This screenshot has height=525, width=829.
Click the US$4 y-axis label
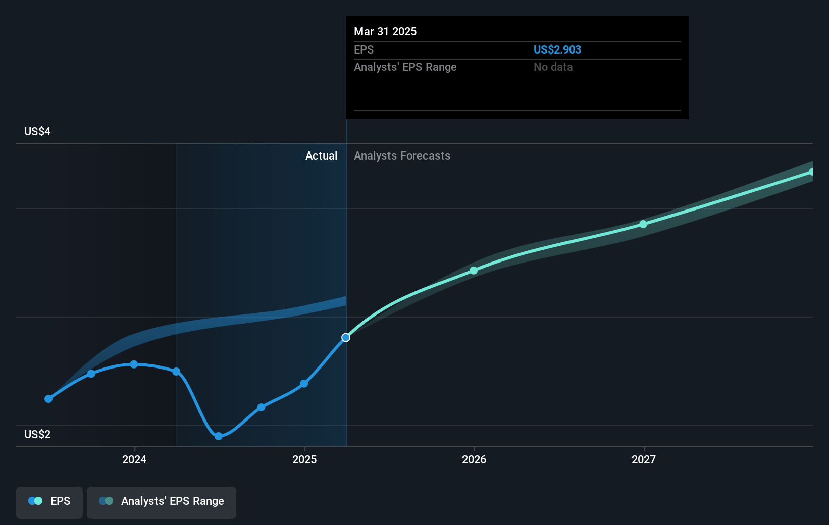[x=37, y=132]
